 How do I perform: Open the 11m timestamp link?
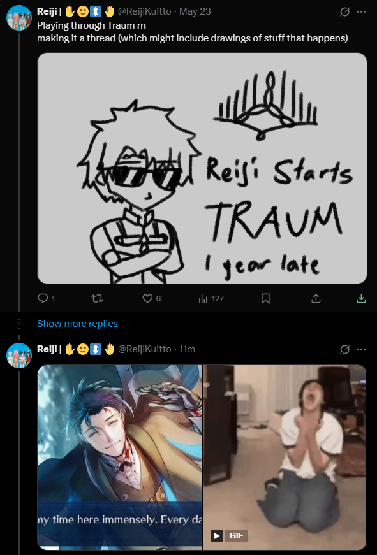point(187,349)
